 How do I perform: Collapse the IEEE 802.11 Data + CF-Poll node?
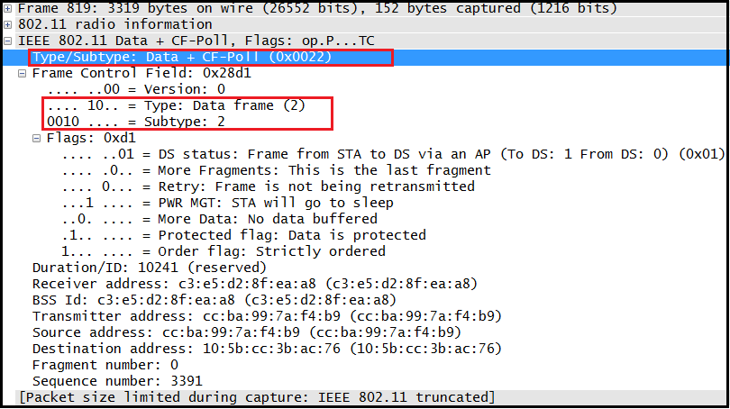tap(8, 41)
